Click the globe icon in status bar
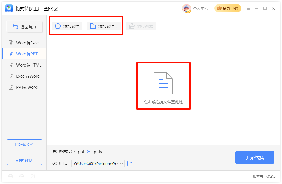Image resolution: width=282 pixels, height=184 pixels. click(11, 176)
